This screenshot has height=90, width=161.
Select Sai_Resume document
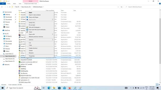coord(24,73)
